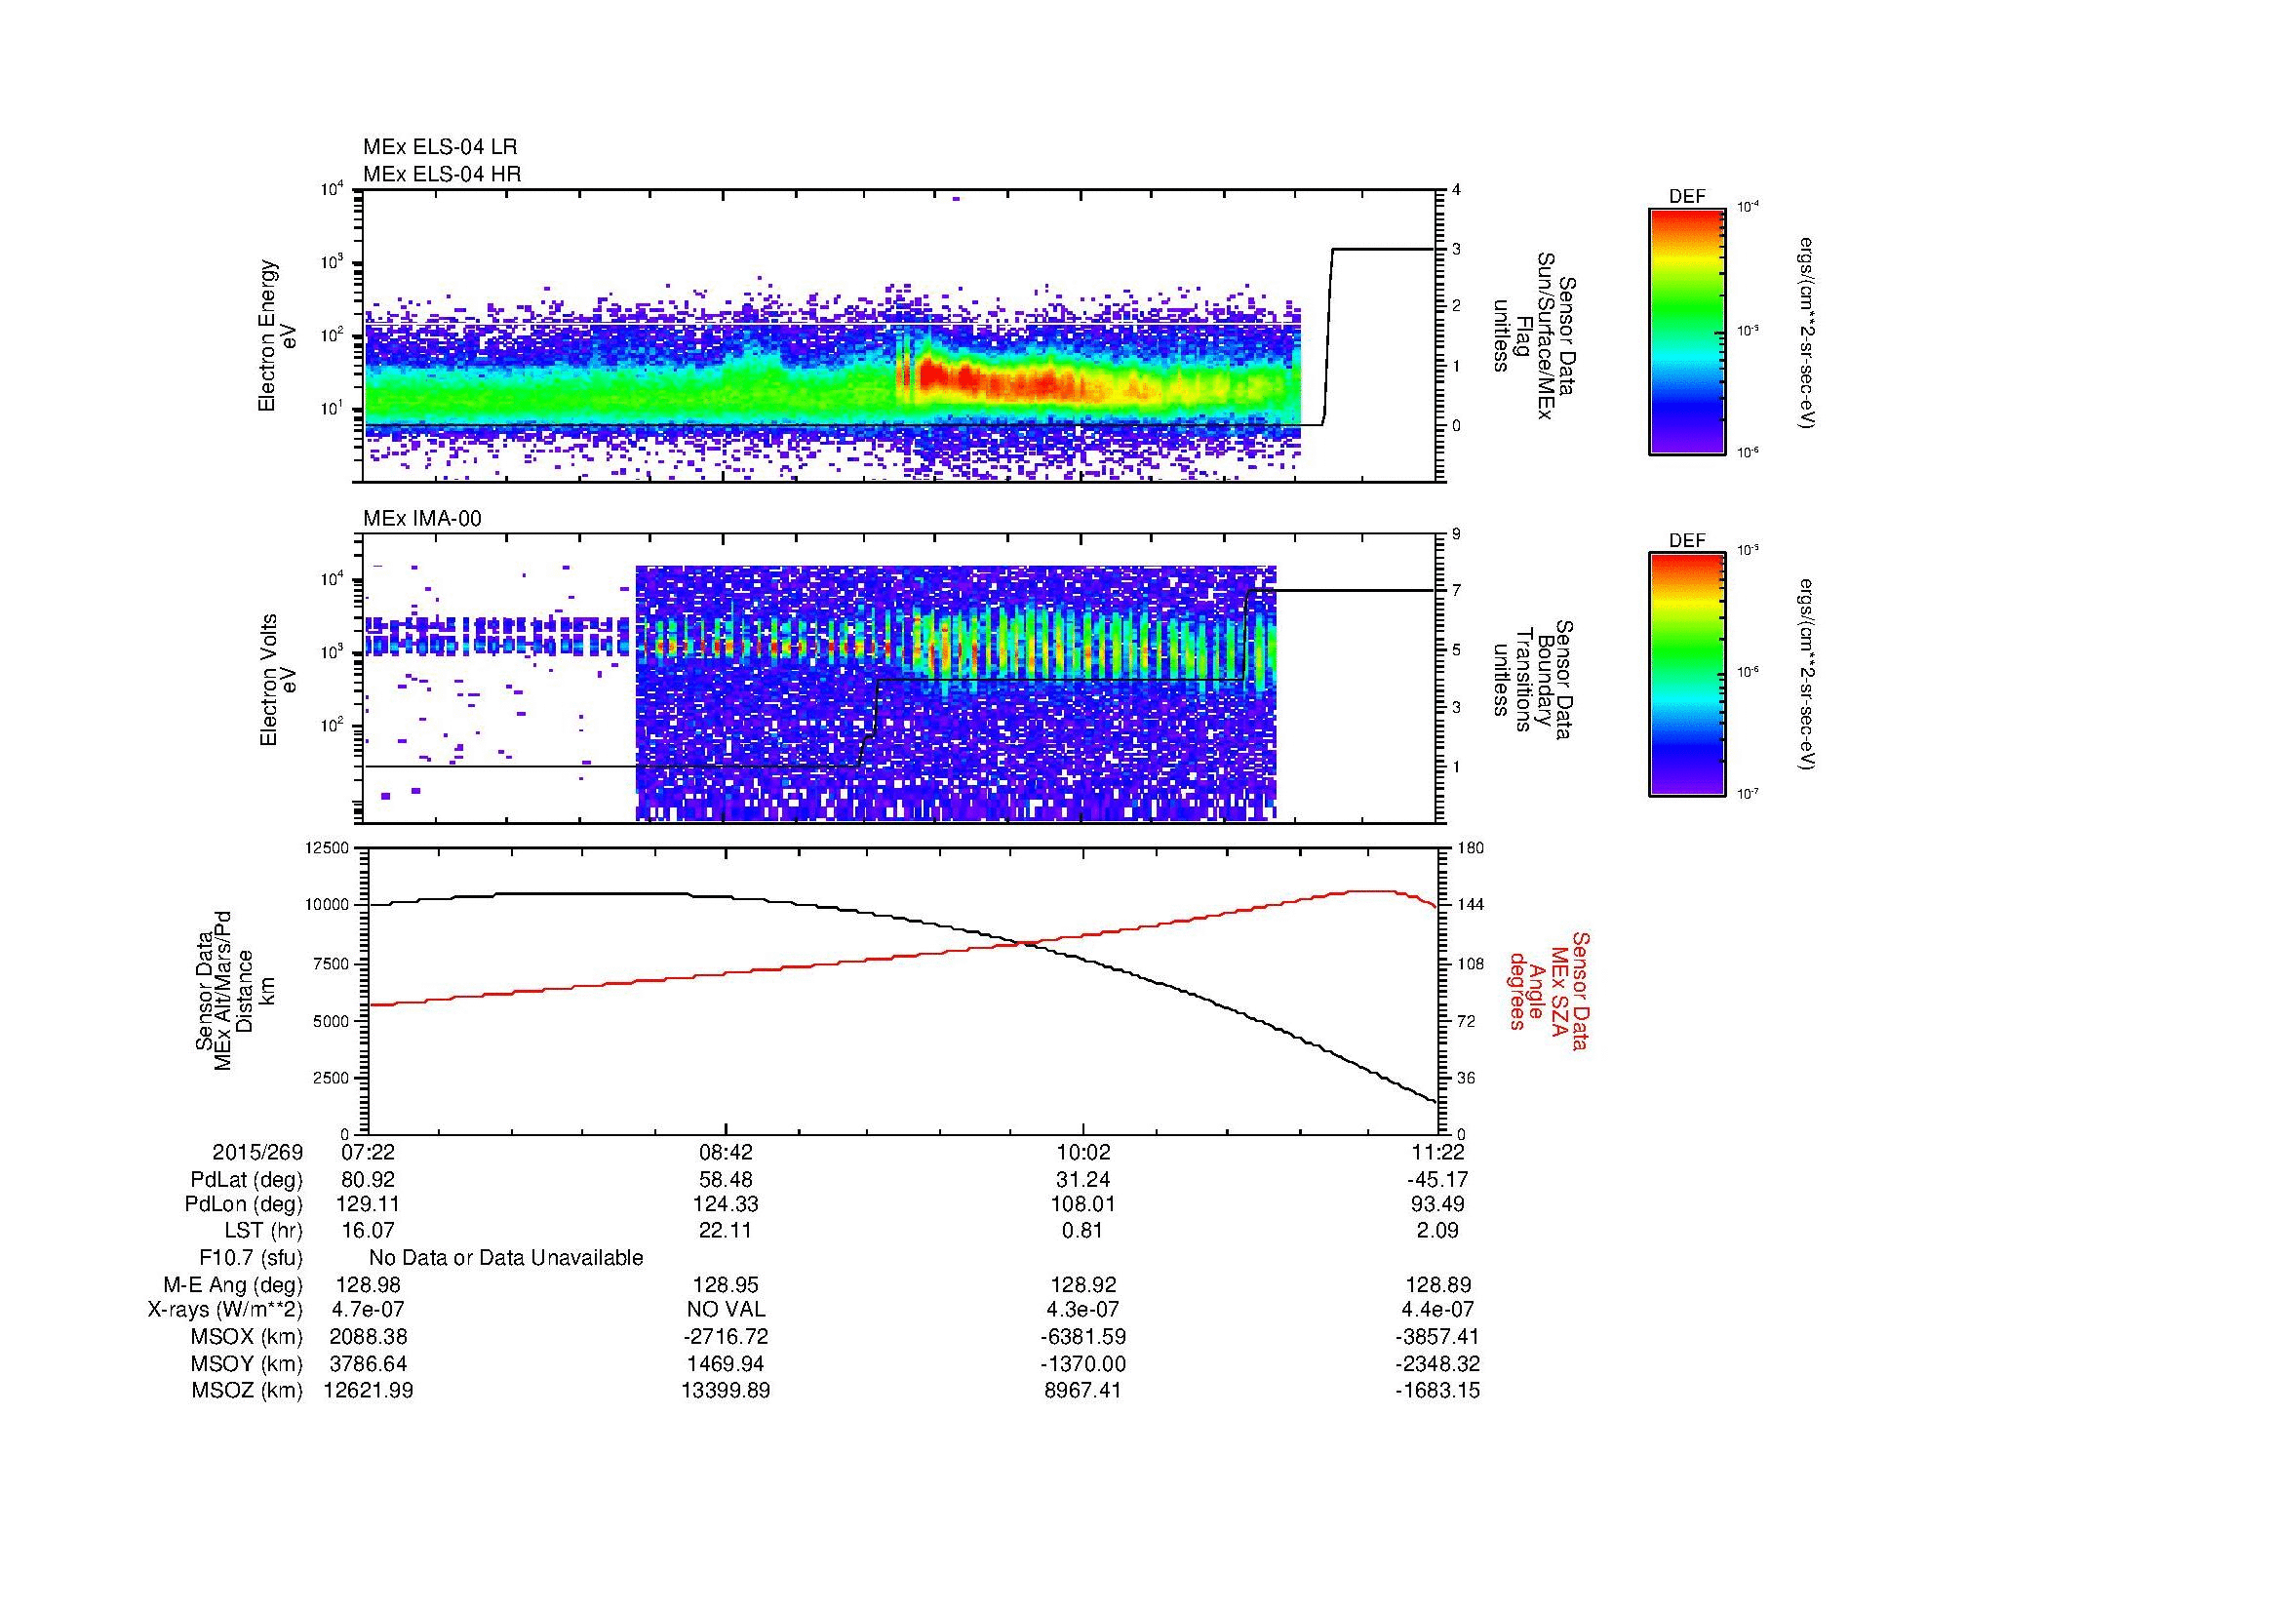Click the 'LST (hr)' row label
The height and width of the screenshot is (1612, 2281).
(263, 1231)
